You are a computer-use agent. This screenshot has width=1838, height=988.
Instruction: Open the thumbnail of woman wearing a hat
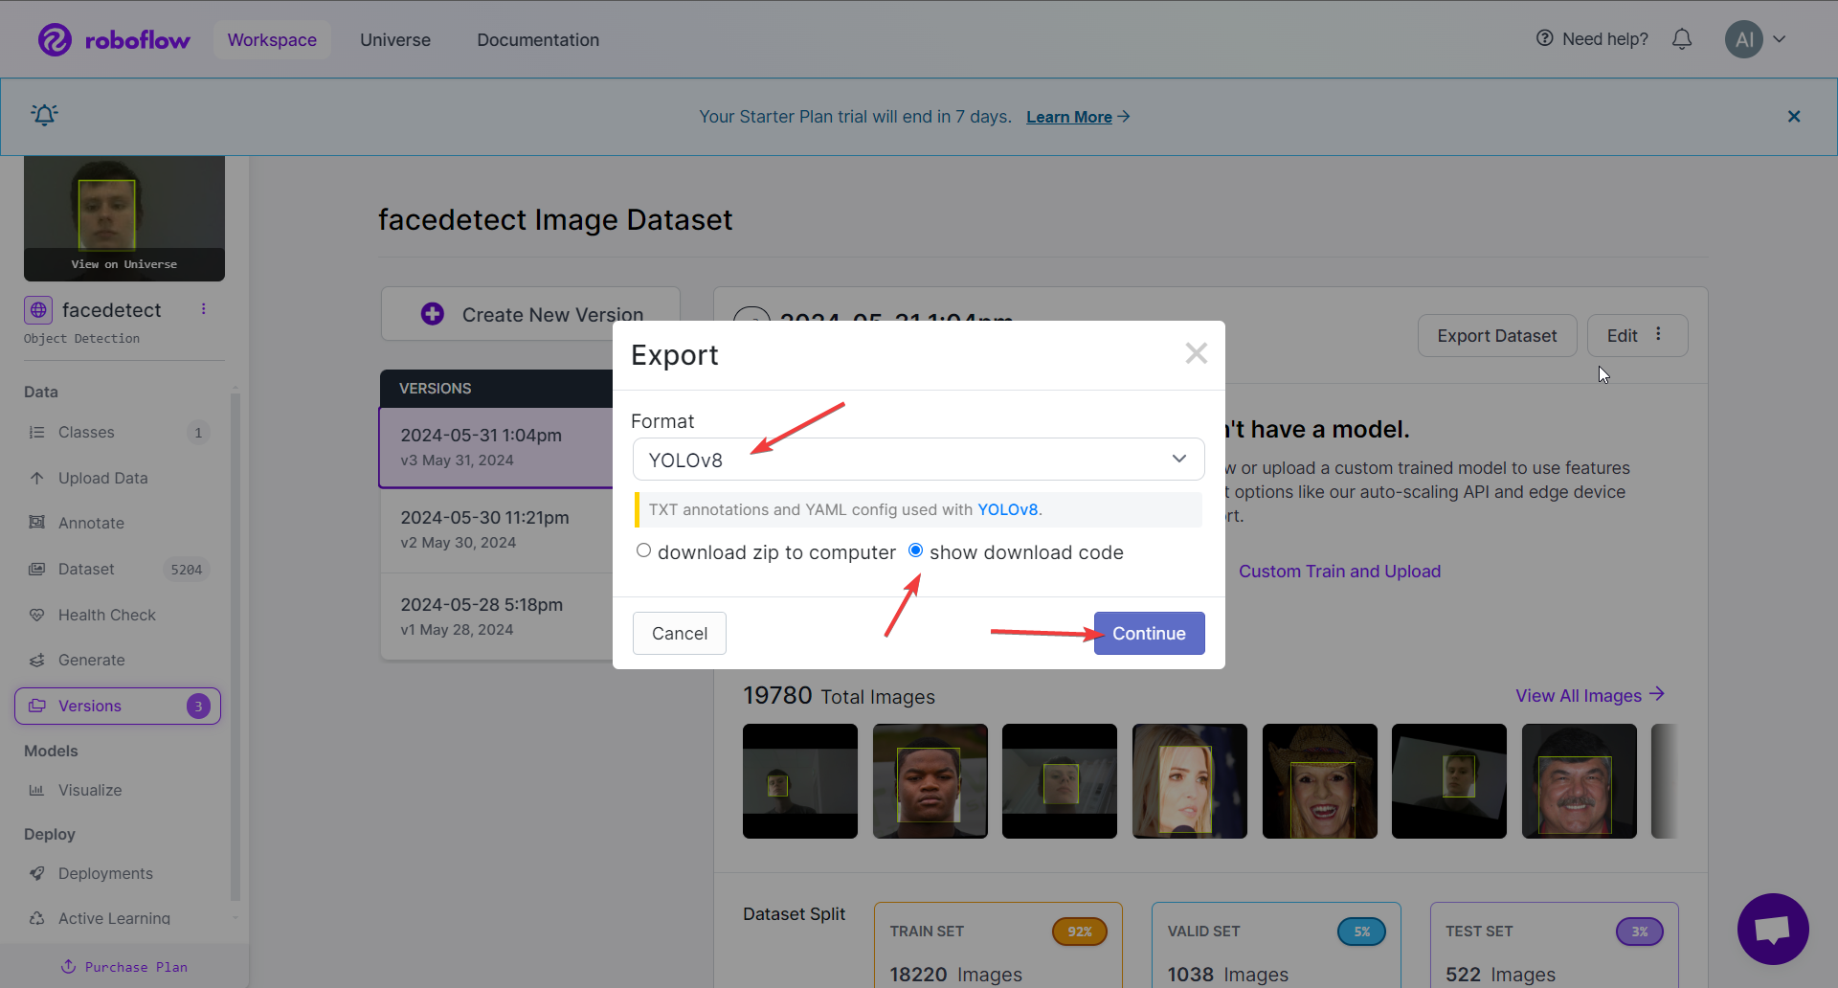[x=1320, y=781]
